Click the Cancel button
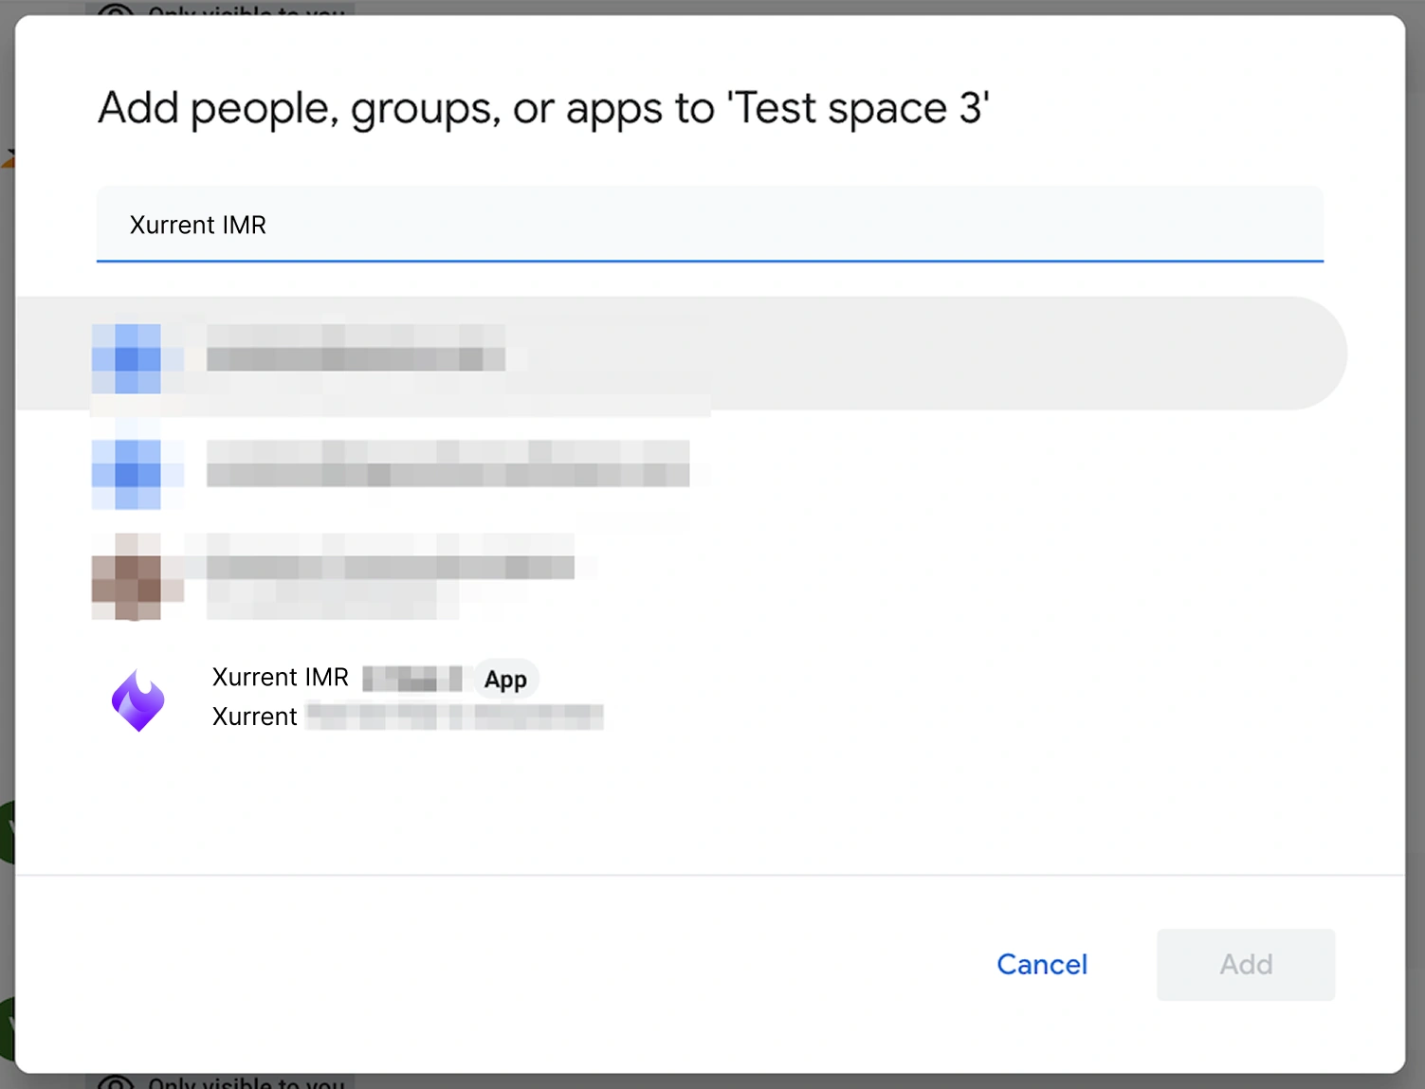The width and height of the screenshot is (1425, 1089). point(1042,964)
